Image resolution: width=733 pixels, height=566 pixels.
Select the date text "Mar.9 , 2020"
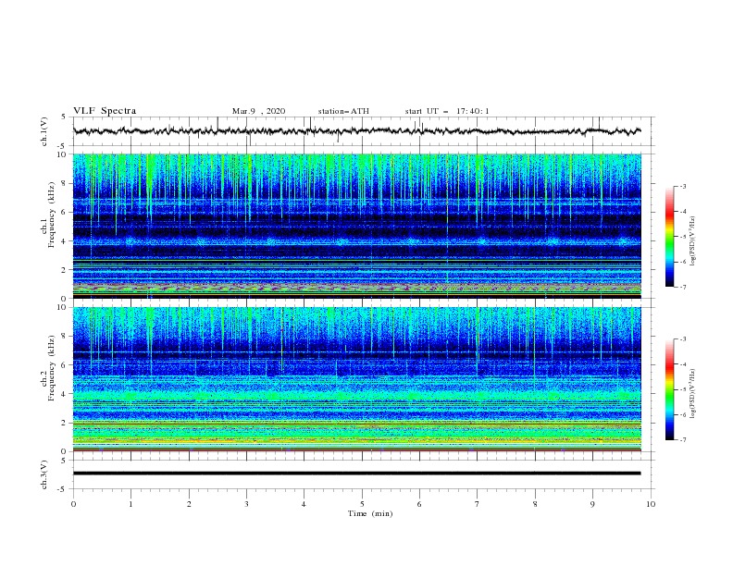click(258, 111)
